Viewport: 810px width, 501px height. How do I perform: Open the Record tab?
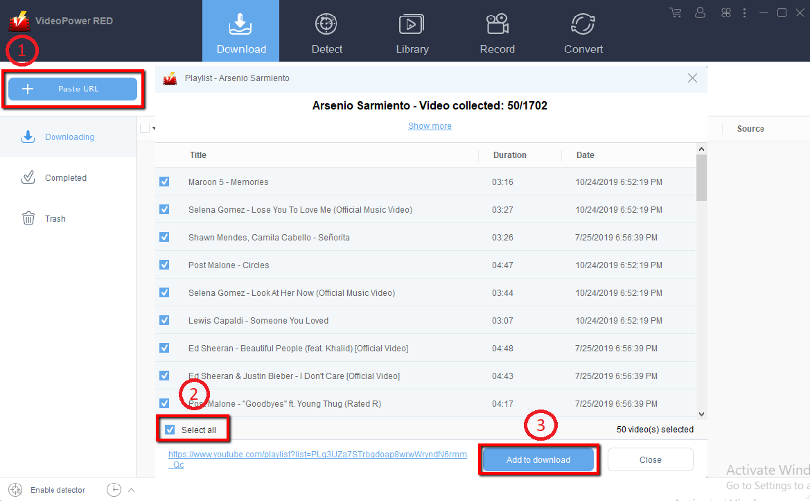[x=497, y=34]
